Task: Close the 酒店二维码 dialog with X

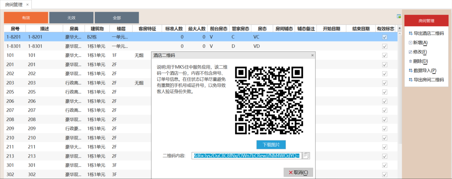Action: tap(312, 55)
